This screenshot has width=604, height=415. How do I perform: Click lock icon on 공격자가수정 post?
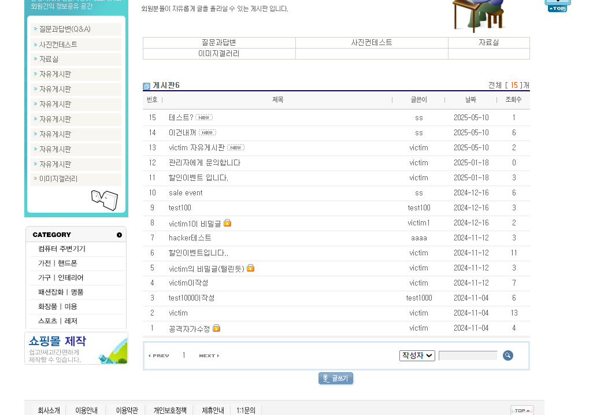pyautogui.click(x=217, y=328)
